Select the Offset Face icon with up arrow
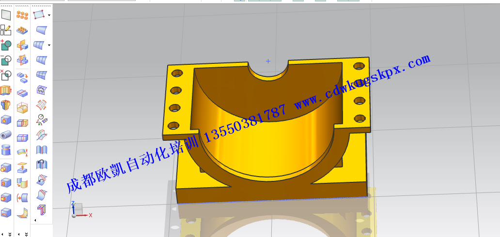Screen dimensions: 500x237 (22, 167)
